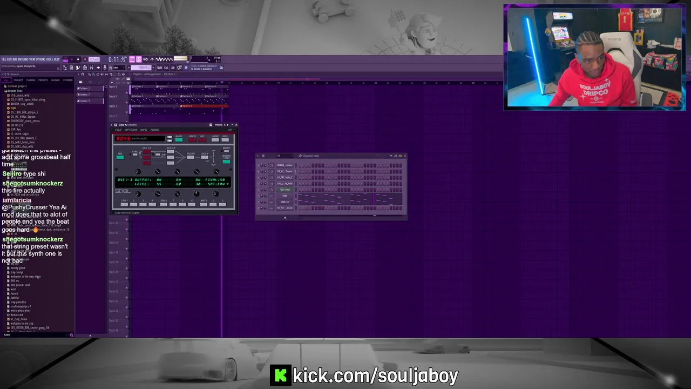Select ENV 1 page button in SQ8L
The width and height of the screenshot is (691, 389).
pyautogui.click(x=164, y=204)
